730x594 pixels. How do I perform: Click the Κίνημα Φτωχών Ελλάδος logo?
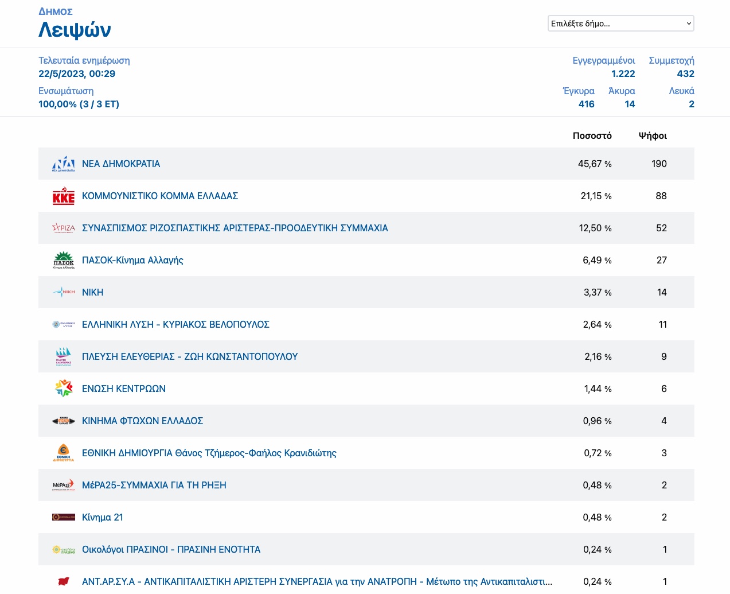[64, 421]
